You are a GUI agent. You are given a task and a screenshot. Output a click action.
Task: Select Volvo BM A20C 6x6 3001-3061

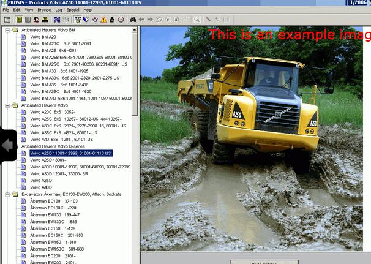pos(61,44)
